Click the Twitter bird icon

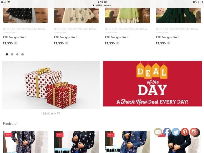coord(176,132)
